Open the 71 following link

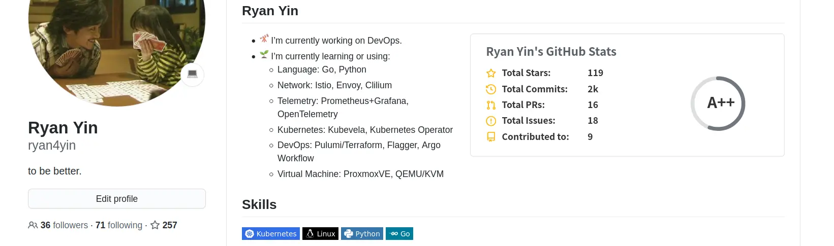(119, 225)
